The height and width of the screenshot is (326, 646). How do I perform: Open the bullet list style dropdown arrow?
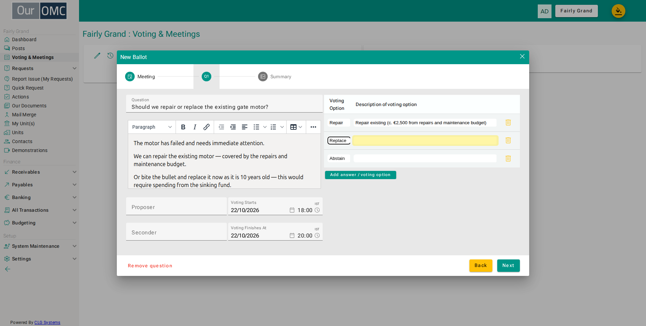click(265, 127)
